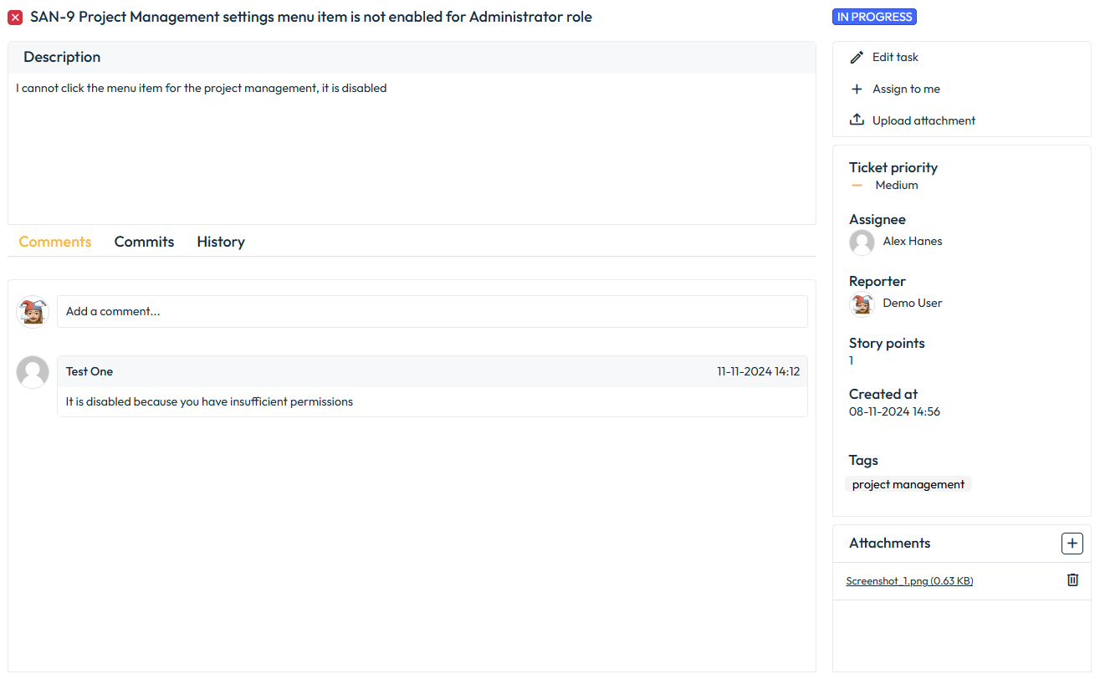Click the Demo User reporter avatar
1105x679 pixels.
[862, 304]
